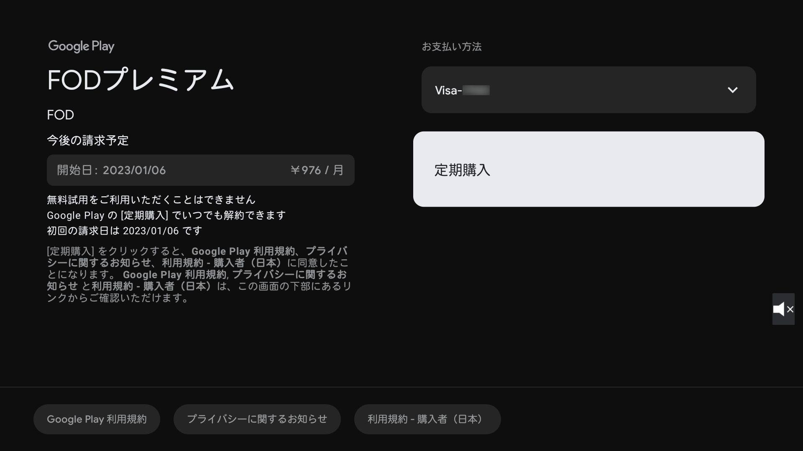Open プライバシーに関するお知らせ link
The image size is (803, 451).
click(x=257, y=419)
